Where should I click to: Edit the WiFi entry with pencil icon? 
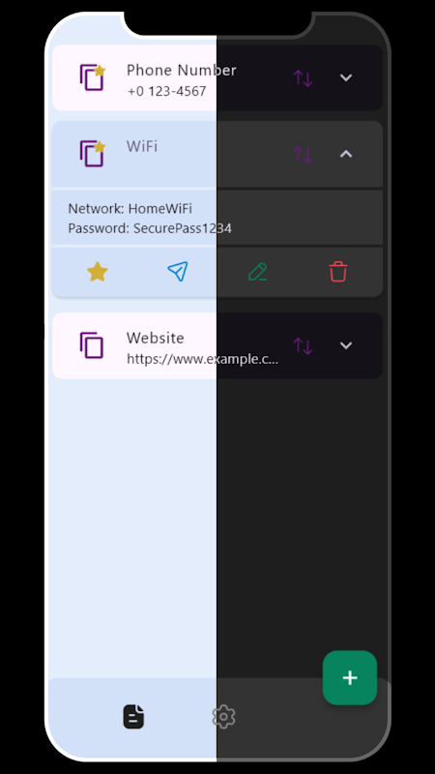coord(257,272)
